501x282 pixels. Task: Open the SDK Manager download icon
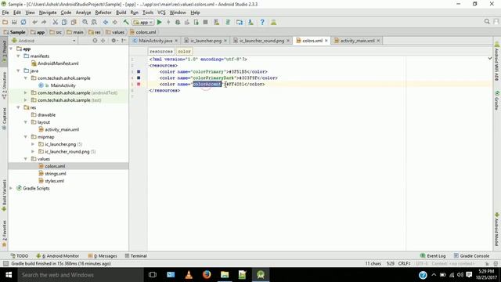point(250,22)
